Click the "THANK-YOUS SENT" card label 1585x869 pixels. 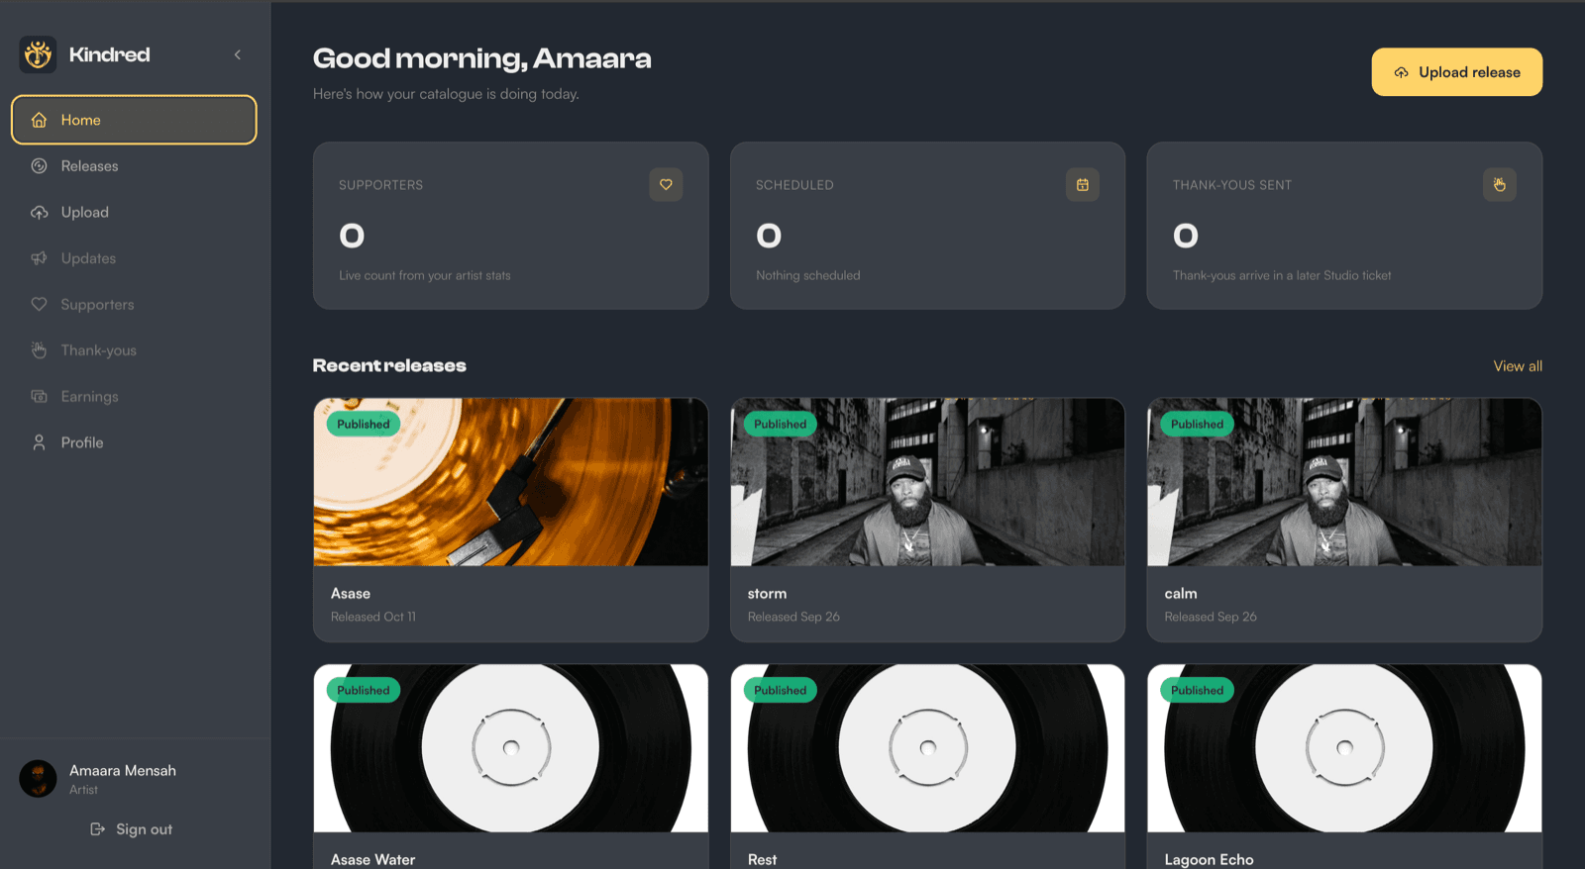point(1232,185)
